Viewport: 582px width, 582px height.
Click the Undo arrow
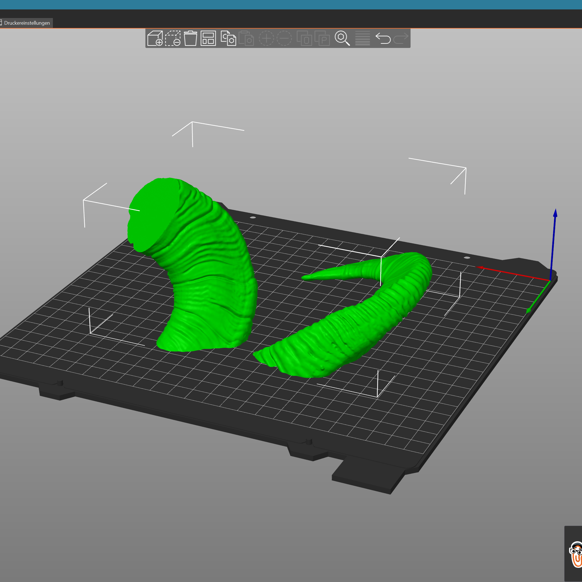[x=383, y=38]
